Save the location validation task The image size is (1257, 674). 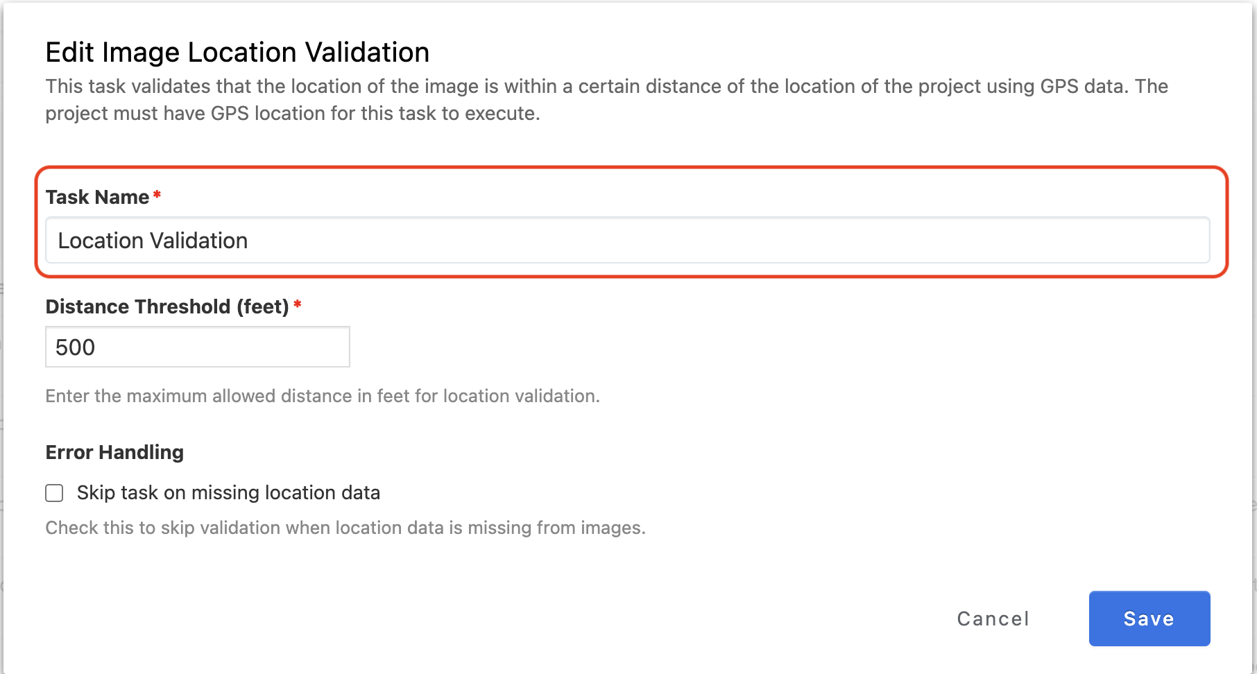click(1149, 619)
